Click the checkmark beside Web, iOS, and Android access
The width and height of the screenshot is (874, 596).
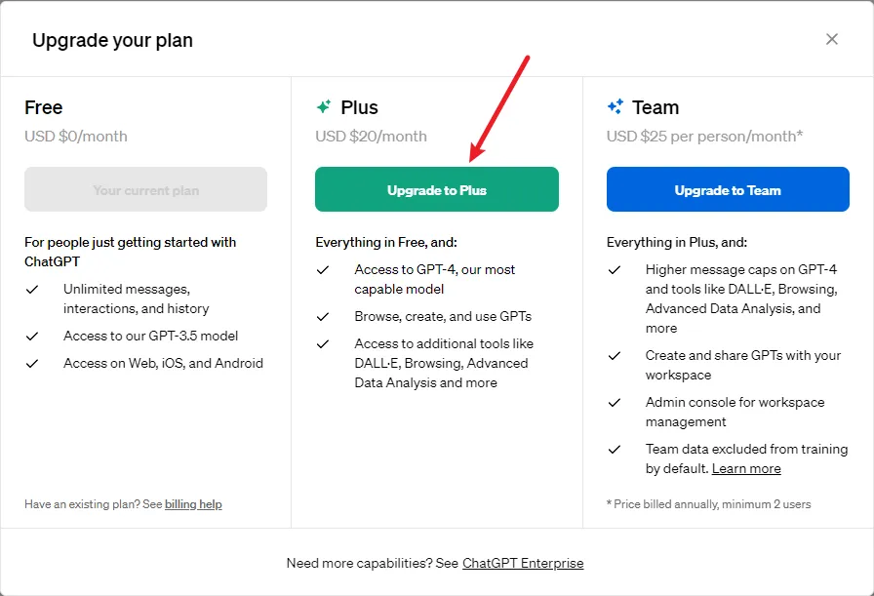point(32,364)
